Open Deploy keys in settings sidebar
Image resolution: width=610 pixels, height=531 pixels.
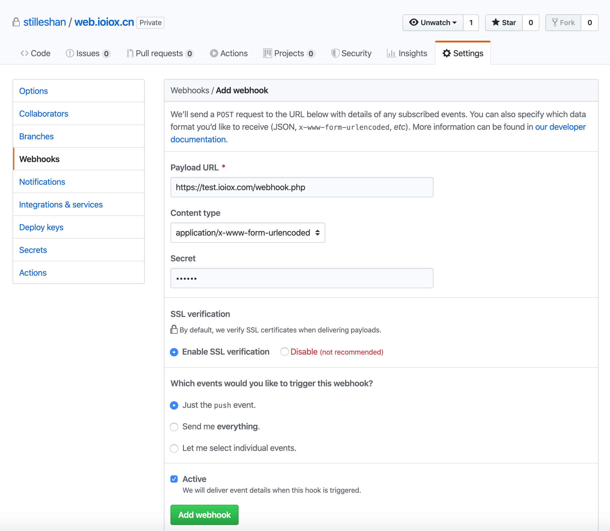(79, 227)
